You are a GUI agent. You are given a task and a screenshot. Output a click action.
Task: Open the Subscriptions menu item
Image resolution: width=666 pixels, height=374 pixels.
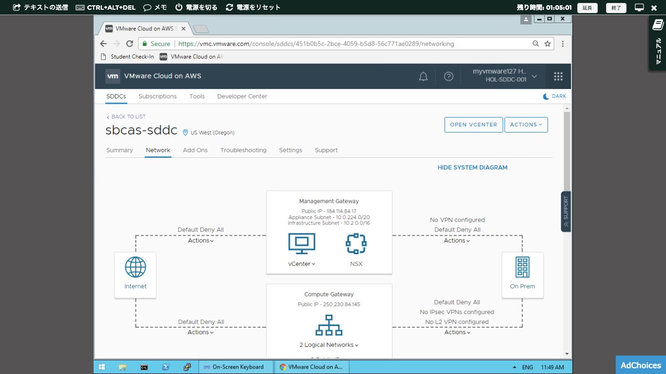pos(157,96)
